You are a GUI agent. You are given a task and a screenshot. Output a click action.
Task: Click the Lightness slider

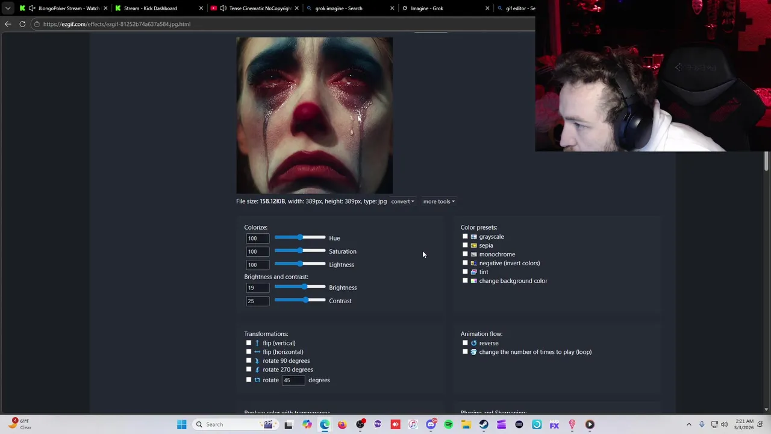(x=300, y=264)
